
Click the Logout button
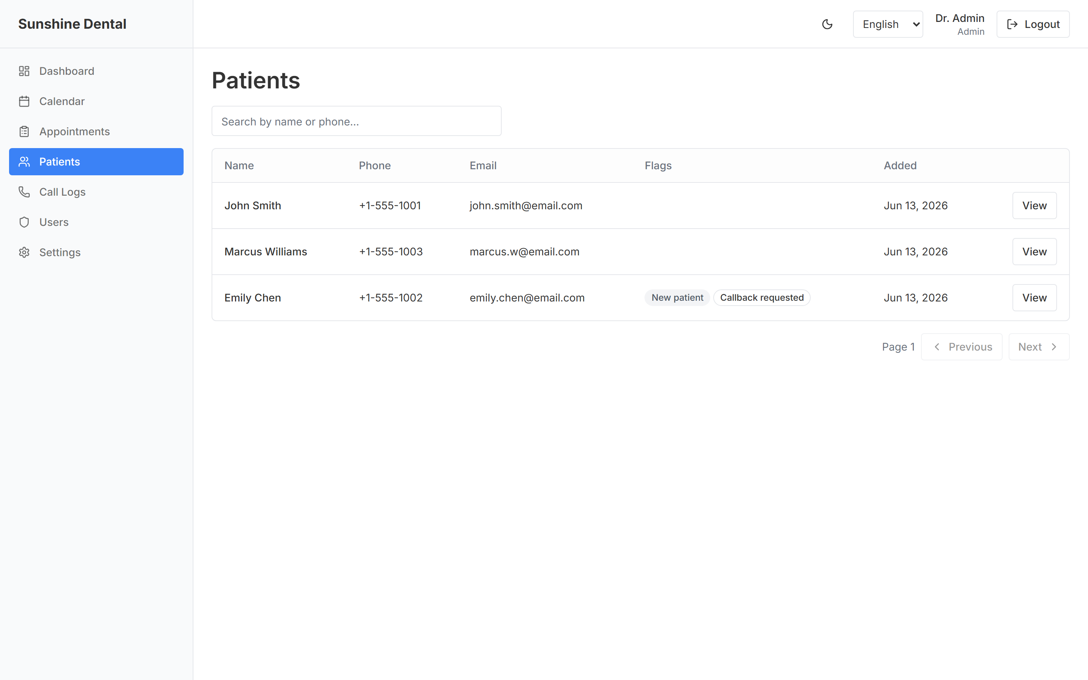pyautogui.click(x=1033, y=24)
